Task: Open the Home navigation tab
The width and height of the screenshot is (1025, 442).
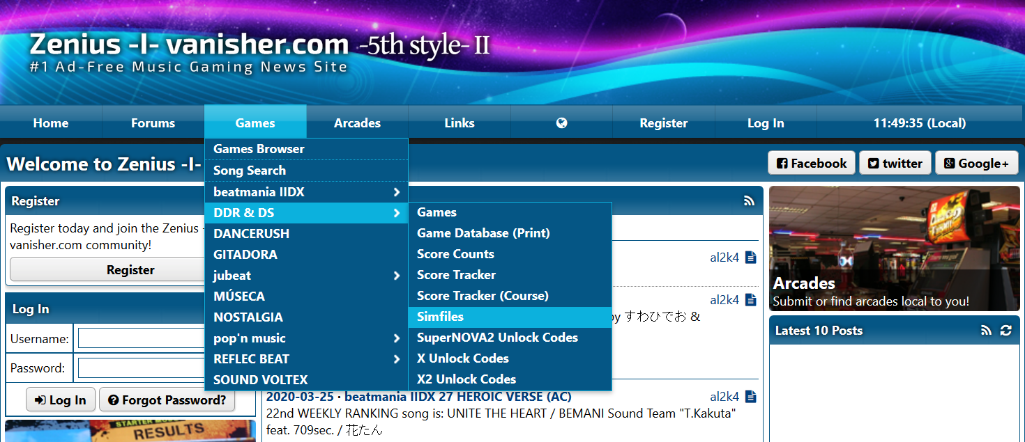Action: pos(51,123)
